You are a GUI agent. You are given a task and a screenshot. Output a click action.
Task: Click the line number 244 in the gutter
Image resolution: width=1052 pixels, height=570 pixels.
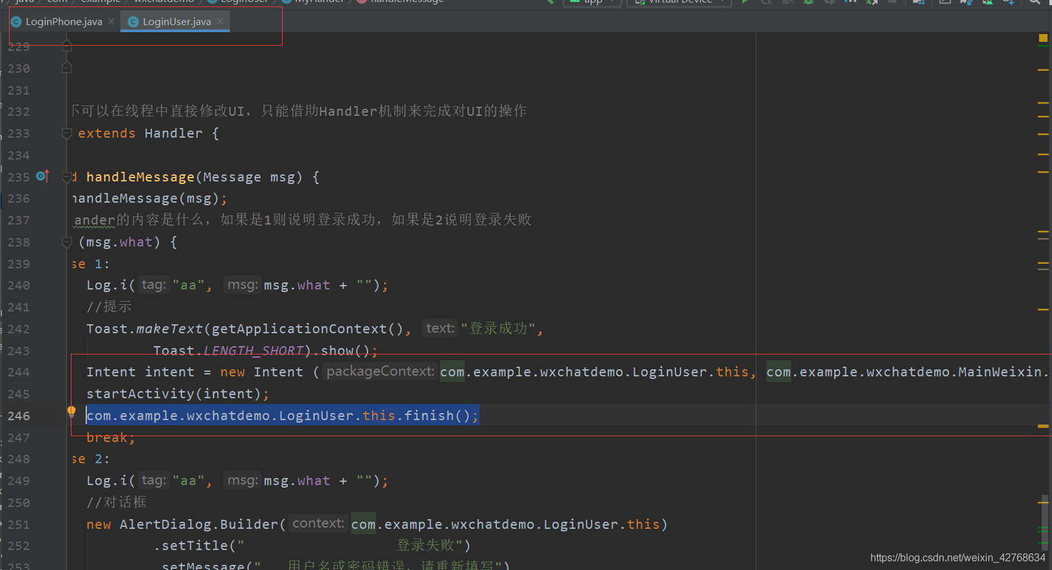pos(19,372)
